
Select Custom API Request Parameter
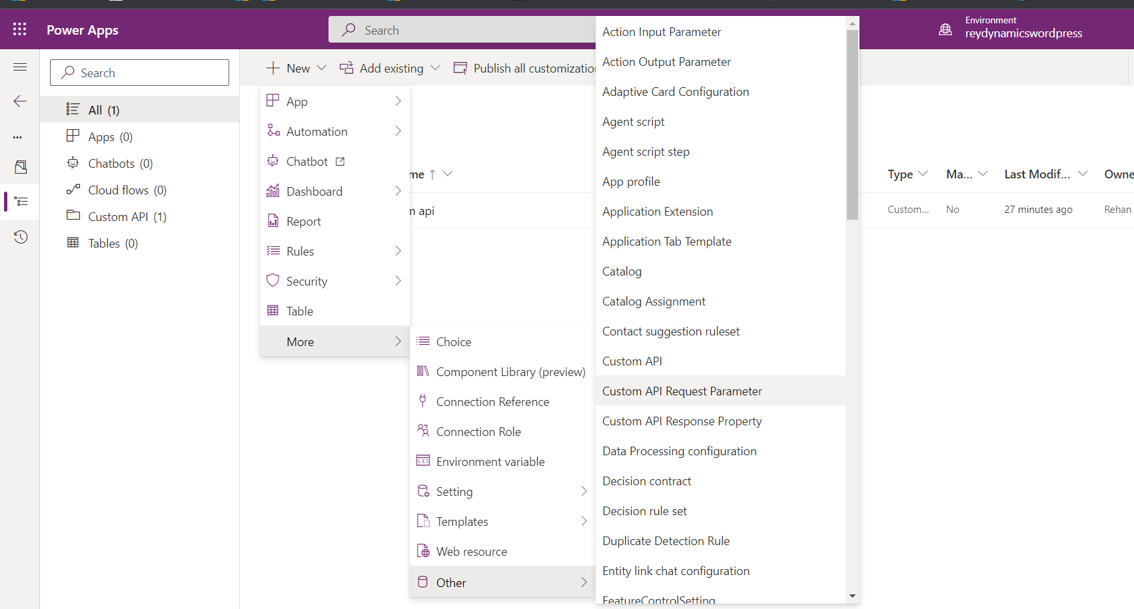click(682, 391)
